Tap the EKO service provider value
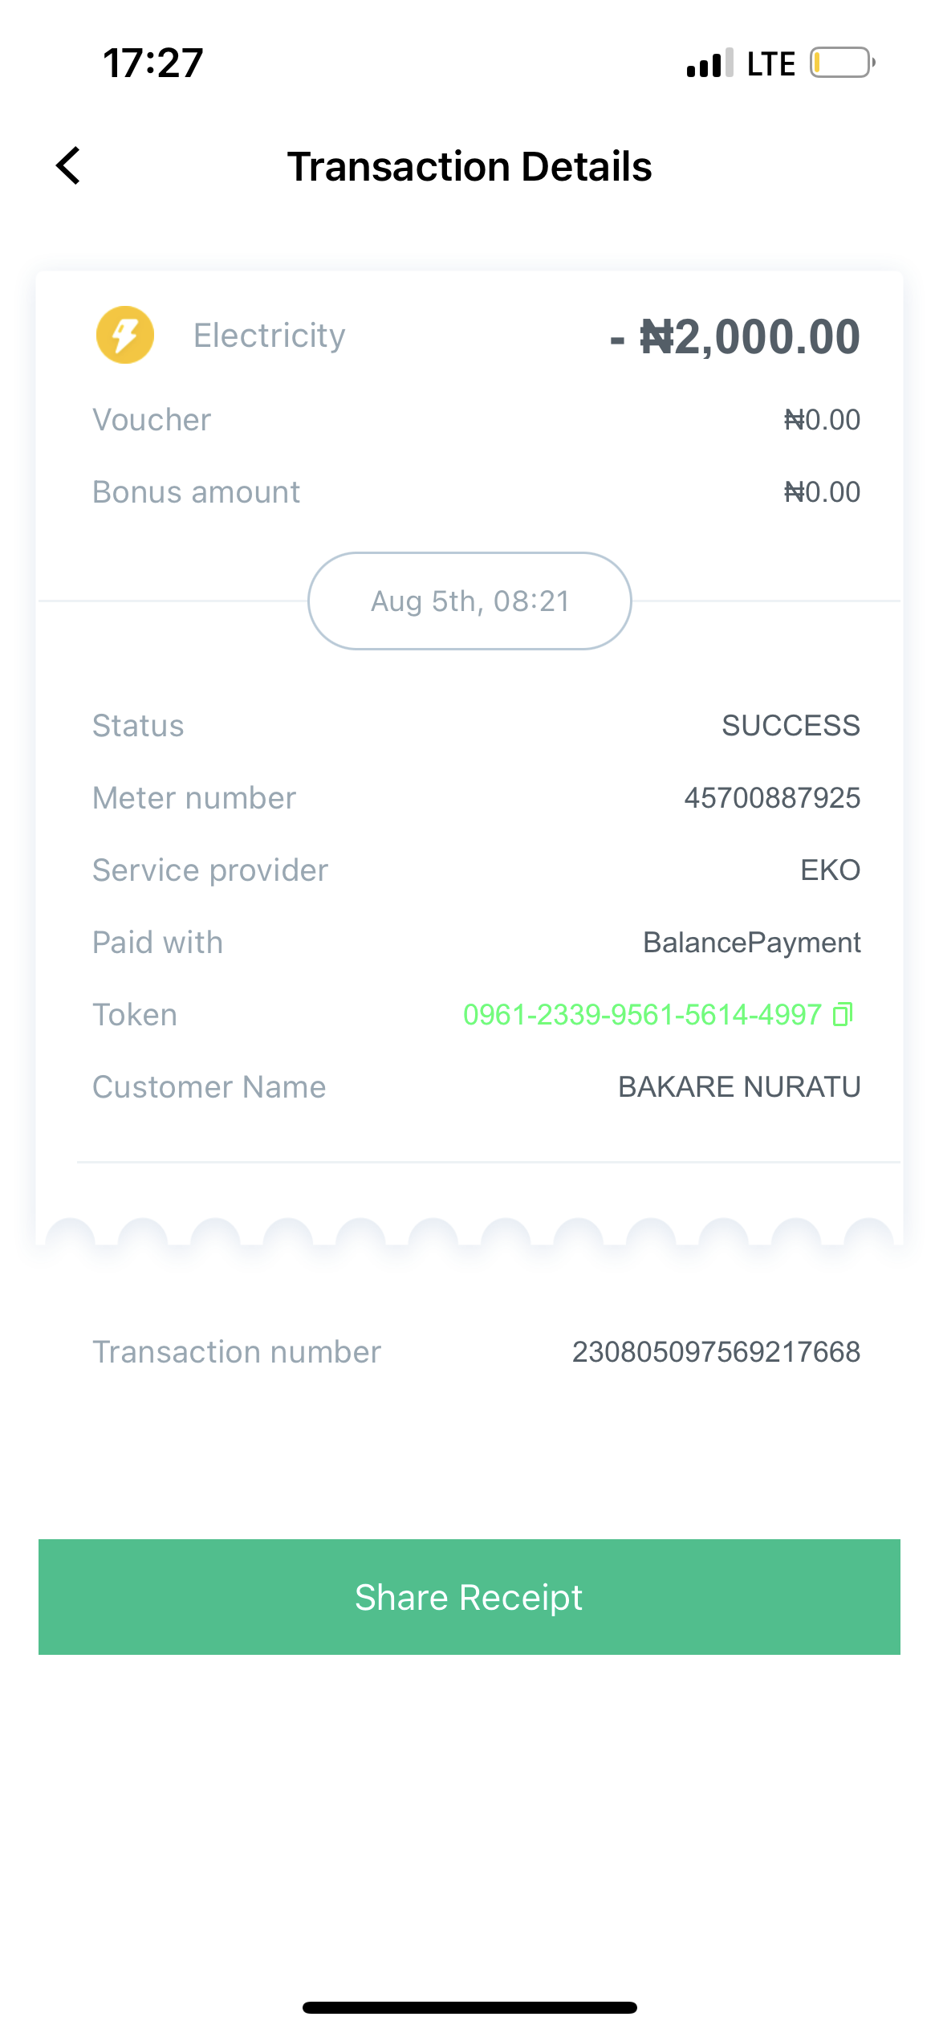This screenshot has width=939, height=2033. (x=830, y=870)
